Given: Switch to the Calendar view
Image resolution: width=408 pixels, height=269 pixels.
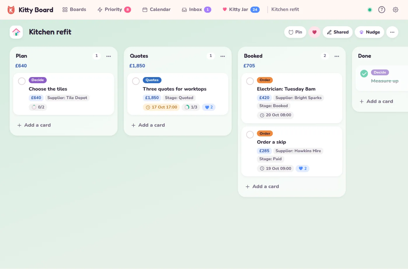Looking at the screenshot, I should [x=156, y=10].
